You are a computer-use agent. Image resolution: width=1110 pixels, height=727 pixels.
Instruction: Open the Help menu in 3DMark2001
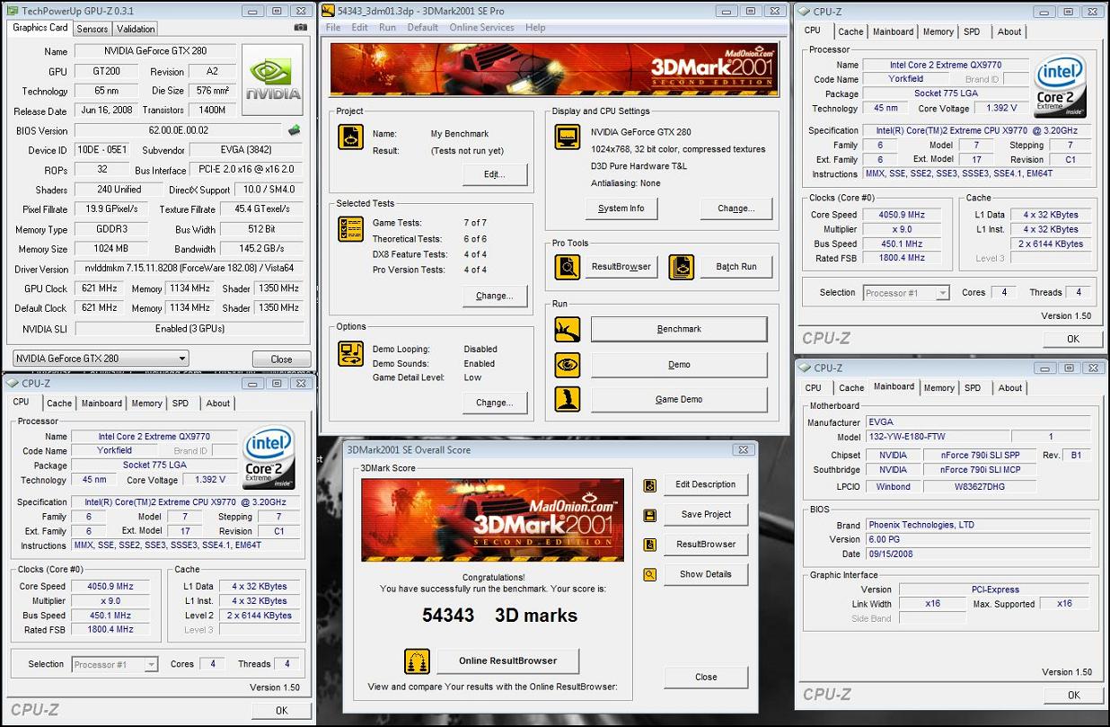click(x=535, y=27)
